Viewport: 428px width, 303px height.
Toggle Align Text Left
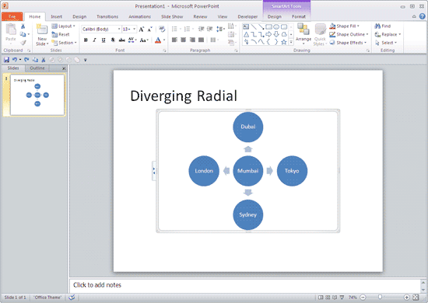[x=174, y=40]
